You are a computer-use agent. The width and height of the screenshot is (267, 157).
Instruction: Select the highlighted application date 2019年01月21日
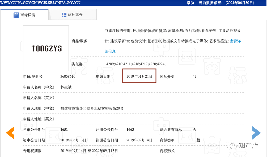point(139,77)
